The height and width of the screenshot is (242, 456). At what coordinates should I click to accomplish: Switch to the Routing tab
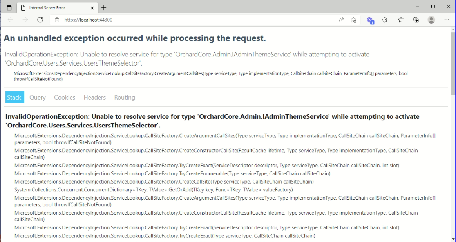(125, 97)
